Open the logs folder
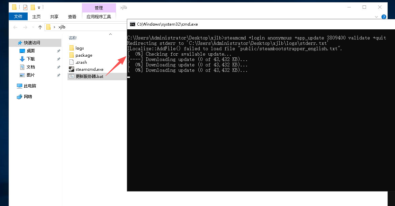 click(80, 48)
